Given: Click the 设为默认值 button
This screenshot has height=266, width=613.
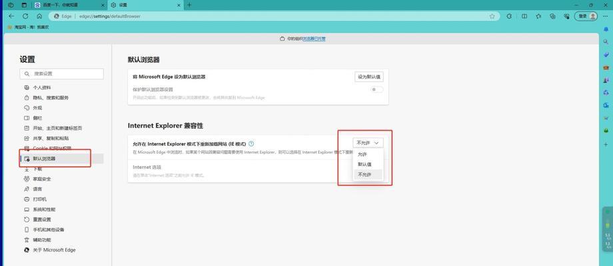Looking at the screenshot, I should click(x=368, y=77).
